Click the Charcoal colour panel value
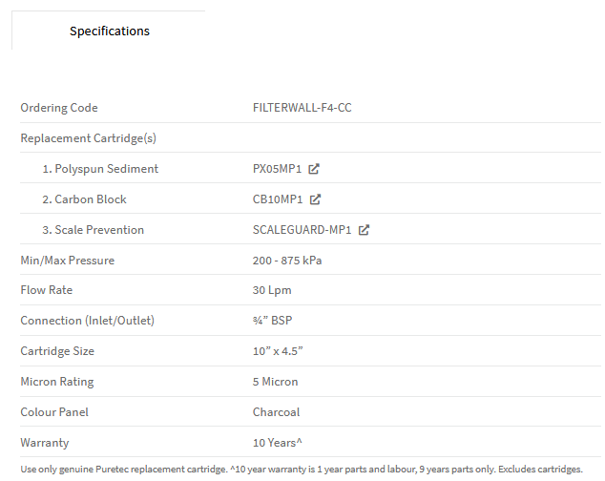605x481 pixels. (x=277, y=412)
